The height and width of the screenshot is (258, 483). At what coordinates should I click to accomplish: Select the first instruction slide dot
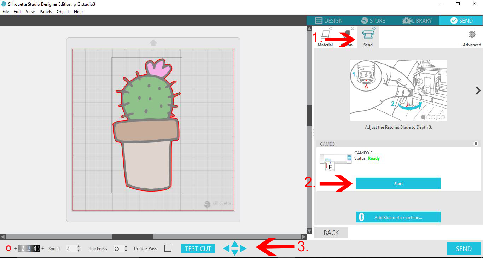(x=423, y=117)
